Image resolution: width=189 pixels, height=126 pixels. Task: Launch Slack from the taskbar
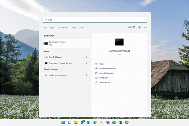[101, 123]
